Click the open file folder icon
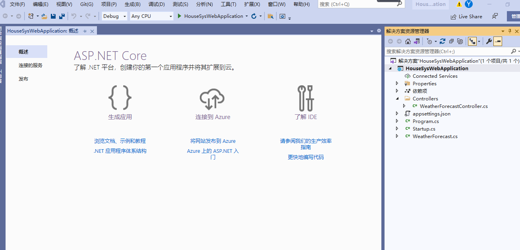This screenshot has width=520, height=250. click(x=44, y=16)
